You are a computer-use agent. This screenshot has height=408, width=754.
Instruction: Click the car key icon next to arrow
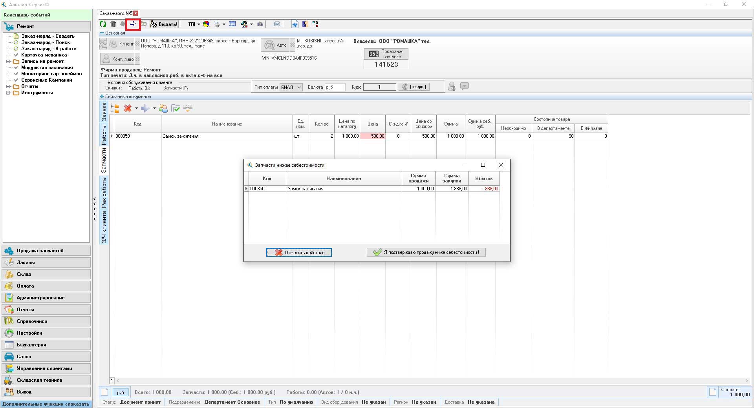[x=144, y=24]
